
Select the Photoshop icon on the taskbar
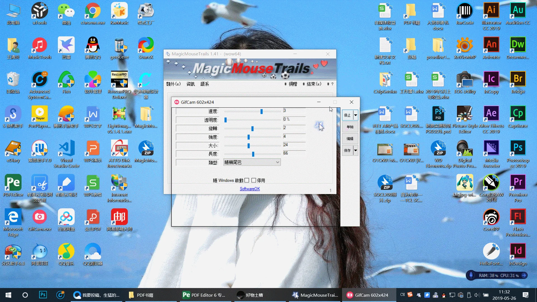tap(43, 295)
